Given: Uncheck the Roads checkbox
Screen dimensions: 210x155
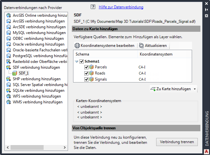Looking at the screenshot, I should pyautogui.click(x=86, y=73).
